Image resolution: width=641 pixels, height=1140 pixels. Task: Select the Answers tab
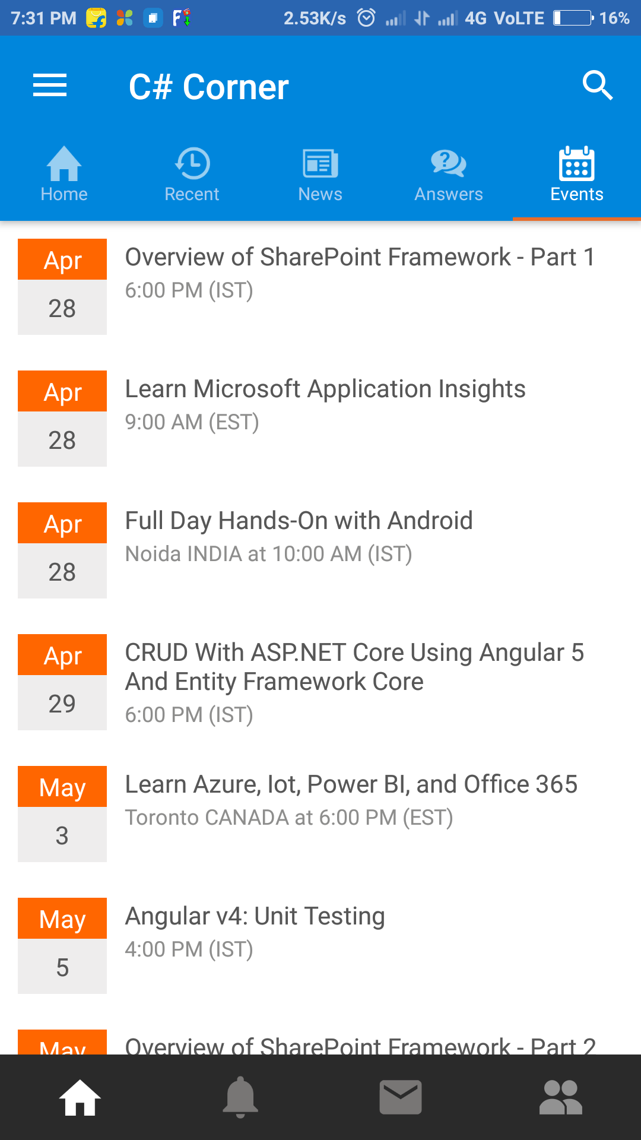449,175
